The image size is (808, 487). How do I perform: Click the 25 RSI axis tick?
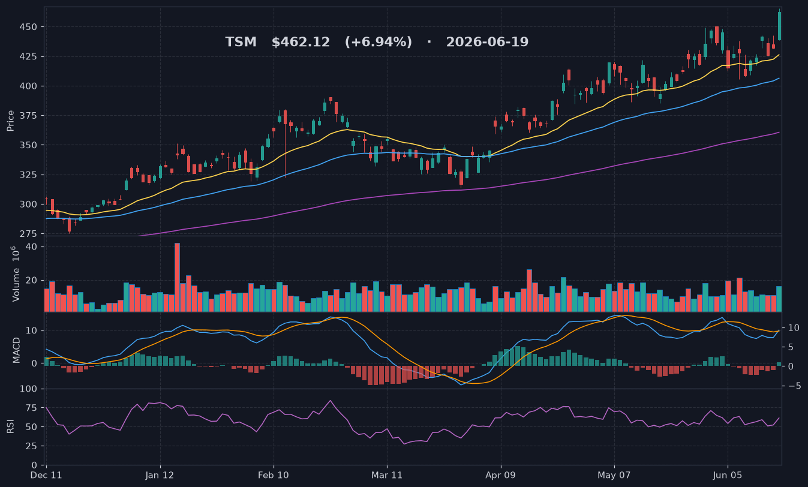(32, 446)
